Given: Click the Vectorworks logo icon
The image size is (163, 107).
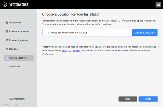Looking at the screenshot, I should click(5, 5).
